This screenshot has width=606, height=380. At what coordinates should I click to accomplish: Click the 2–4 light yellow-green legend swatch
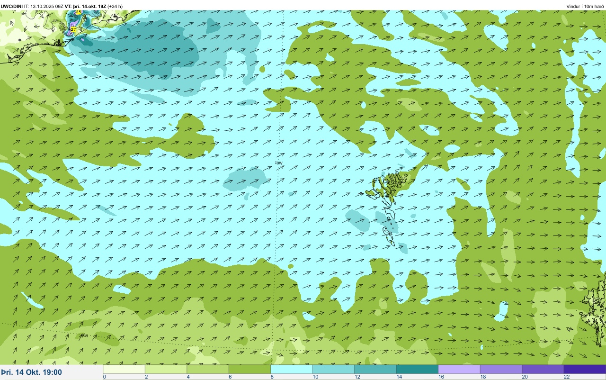pyautogui.click(x=166, y=369)
